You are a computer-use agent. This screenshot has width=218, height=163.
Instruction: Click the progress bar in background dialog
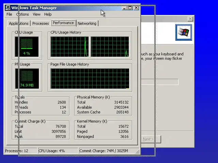click(x=160, y=82)
